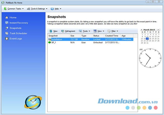The height and width of the screenshot is (115, 164).
Task: Expand the Help menu
Action: (x=56, y=9)
